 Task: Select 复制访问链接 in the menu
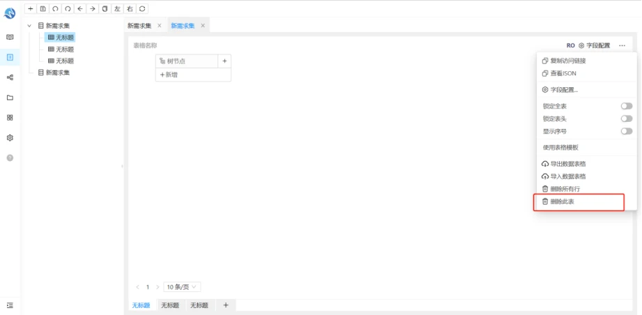coord(587,61)
